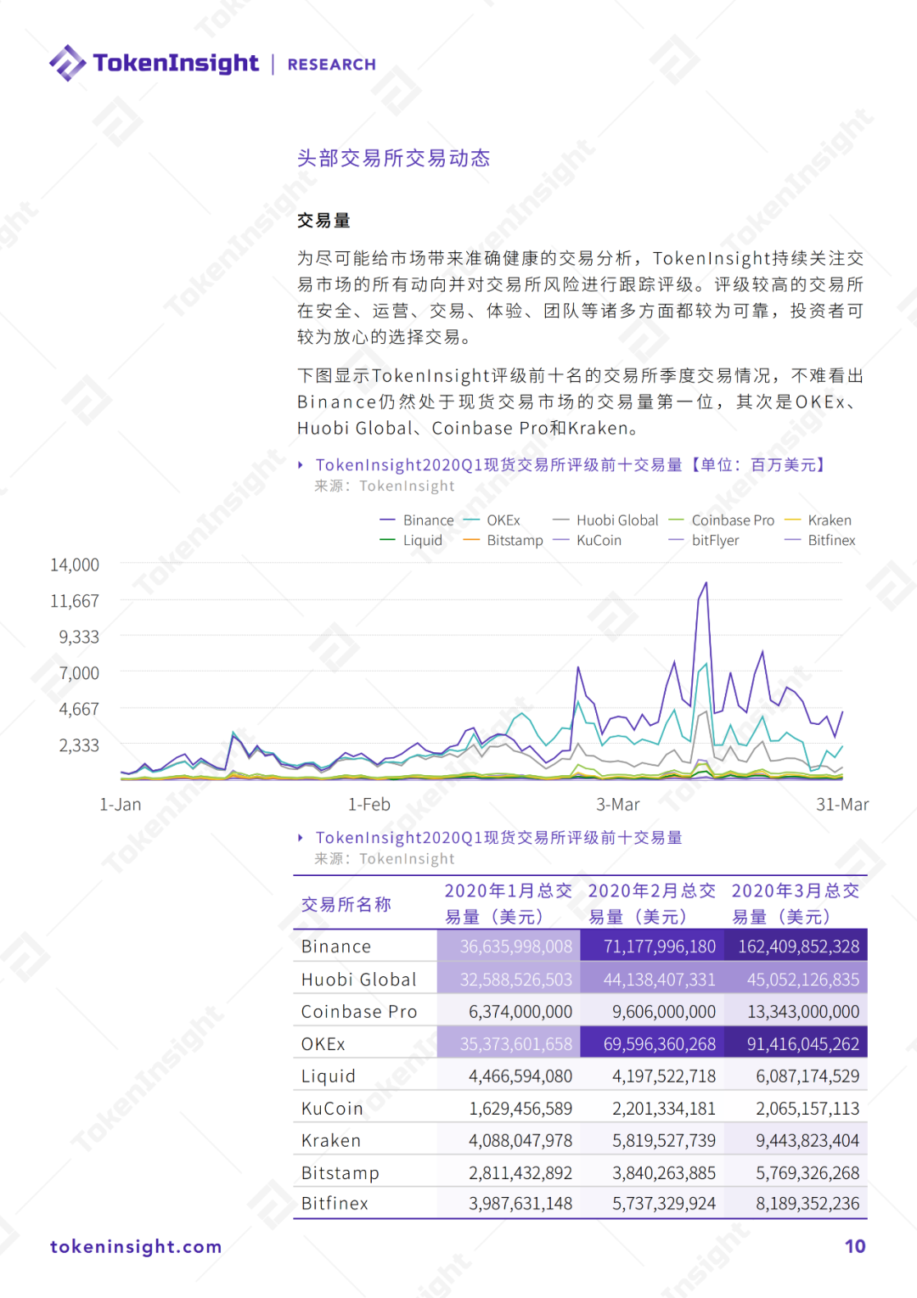
Task: Toggle the Coinbase Pro legend entry
Action: click(x=722, y=520)
